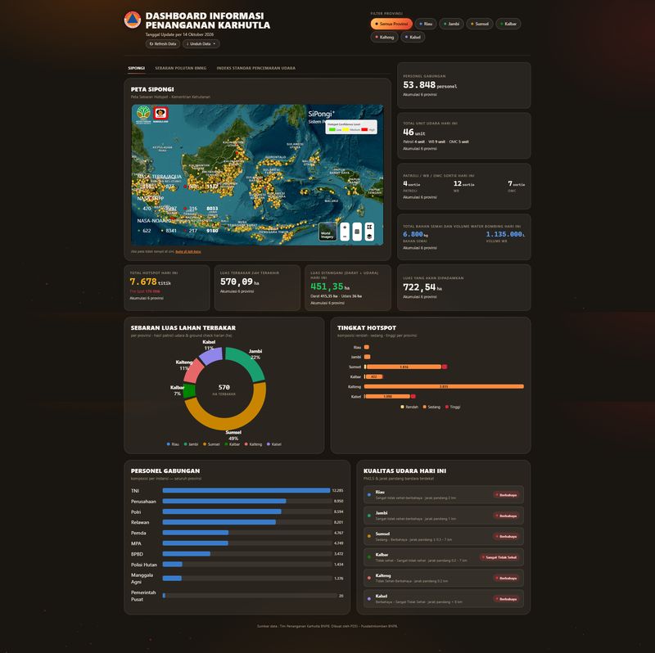This screenshot has height=653, width=655.
Task: Open the Sebaran Polutan BMKG tab
Action: click(x=180, y=68)
